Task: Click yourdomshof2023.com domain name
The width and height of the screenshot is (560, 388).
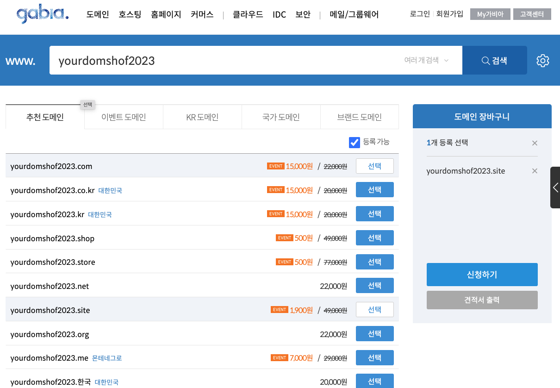Action: pos(51,166)
